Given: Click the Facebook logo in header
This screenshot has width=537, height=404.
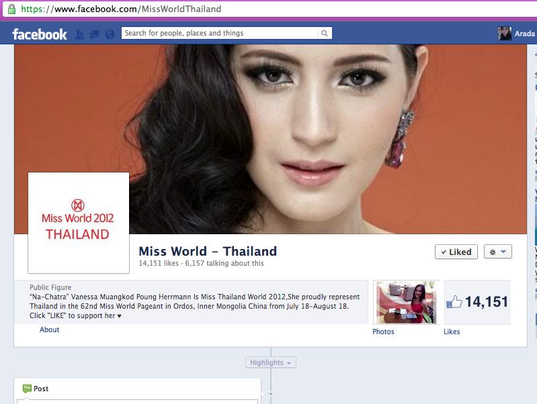Looking at the screenshot, I should click(40, 34).
